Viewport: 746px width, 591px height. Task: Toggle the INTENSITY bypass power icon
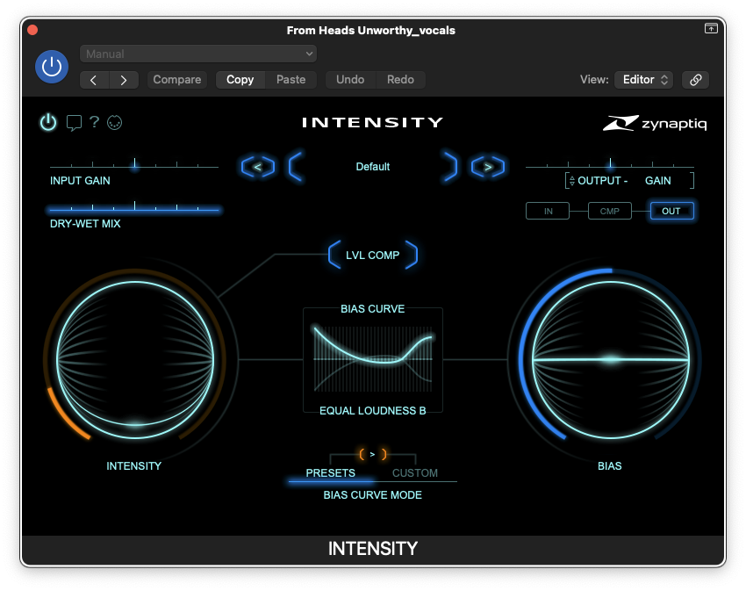48,122
